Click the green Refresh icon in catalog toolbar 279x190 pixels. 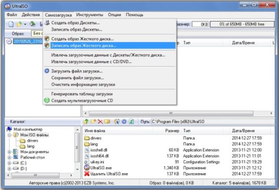131,122
